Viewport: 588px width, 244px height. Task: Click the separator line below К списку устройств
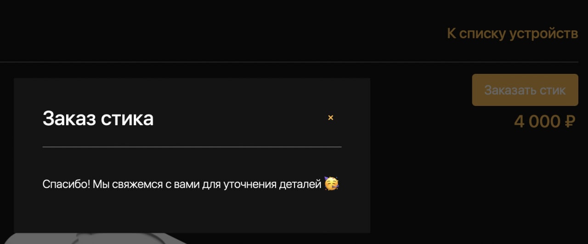click(289, 61)
